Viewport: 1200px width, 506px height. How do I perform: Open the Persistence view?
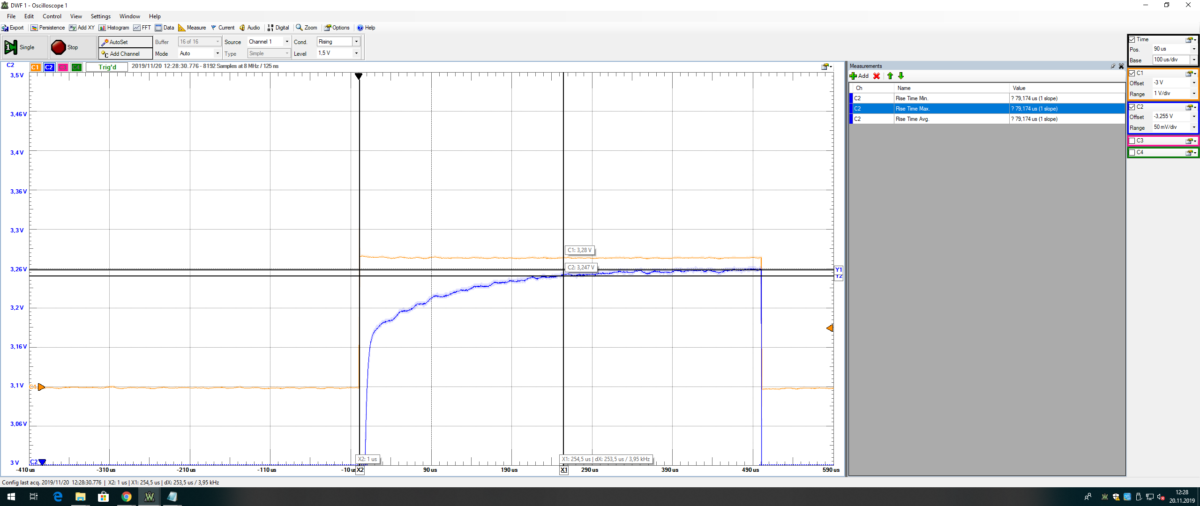coord(48,28)
